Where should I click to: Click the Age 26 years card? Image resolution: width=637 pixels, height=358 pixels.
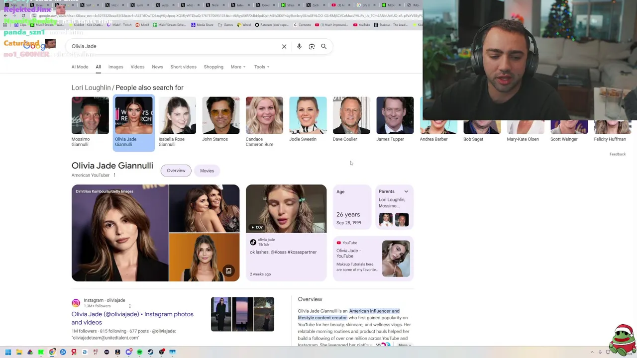point(352,207)
